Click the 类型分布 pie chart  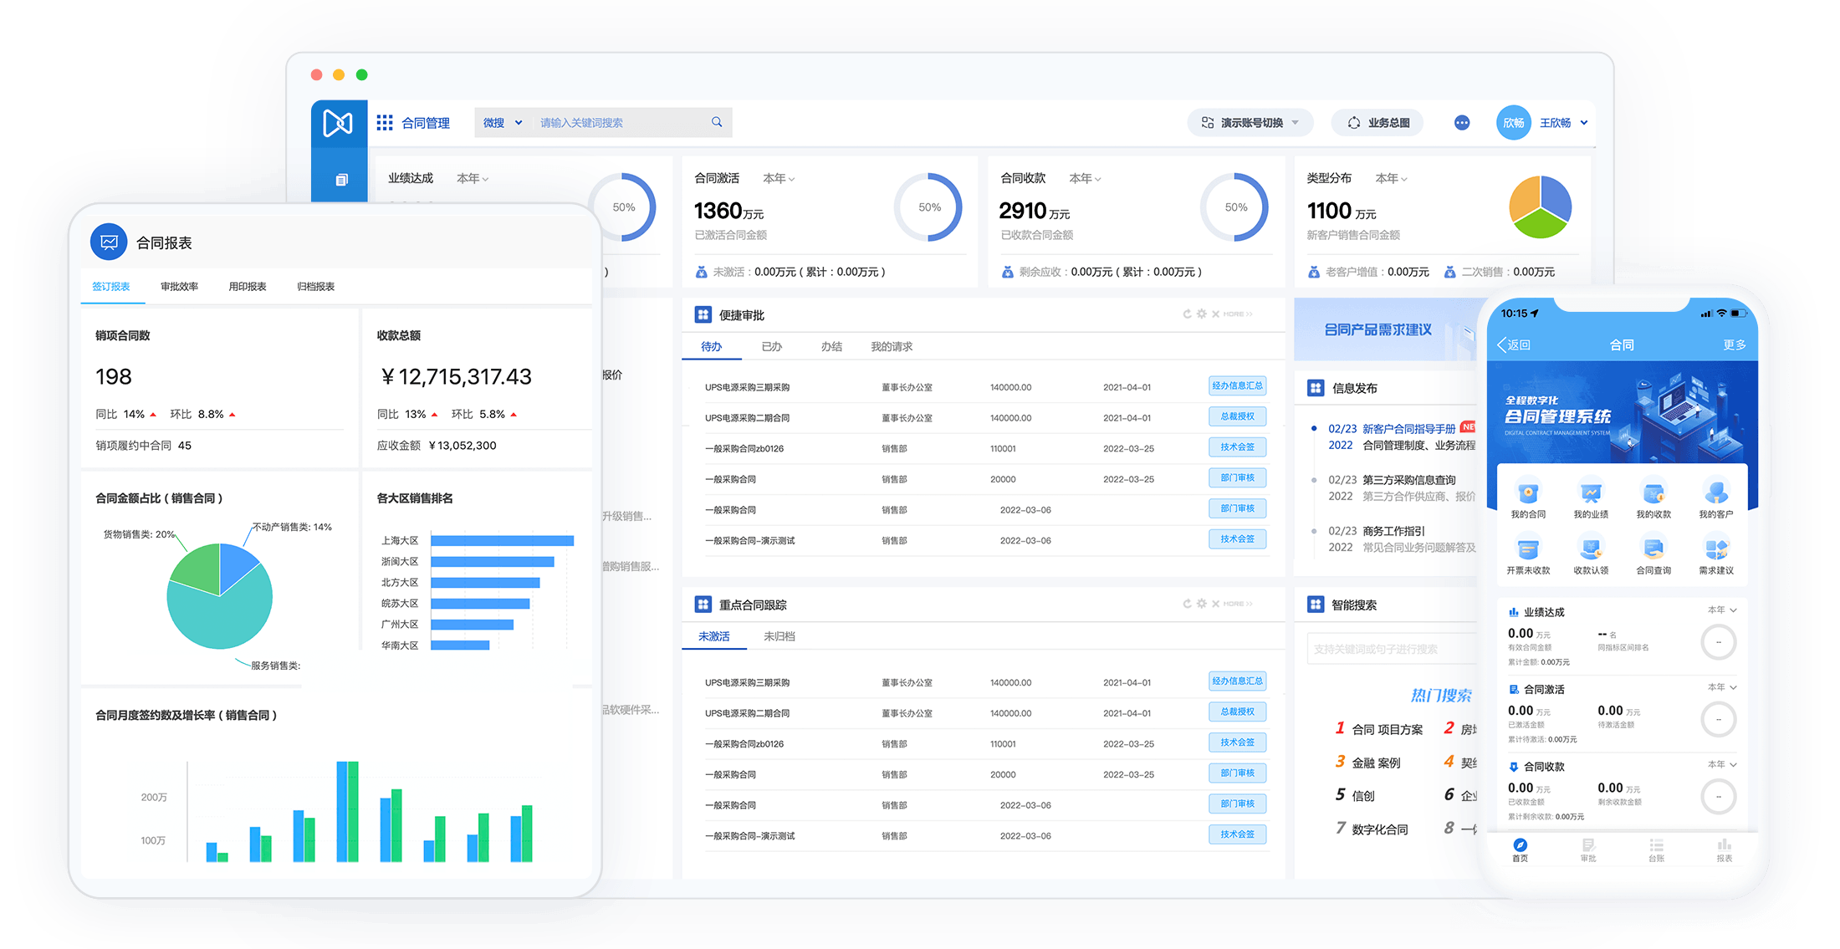click(x=1540, y=207)
